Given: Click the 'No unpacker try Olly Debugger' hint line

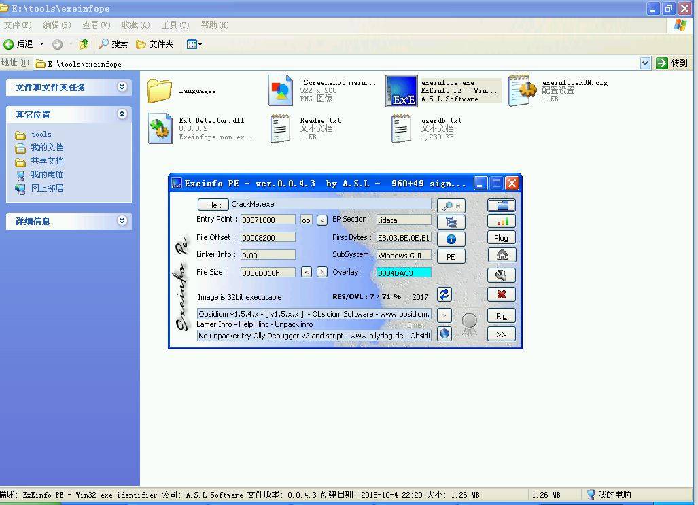Looking at the screenshot, I should 314,335.
